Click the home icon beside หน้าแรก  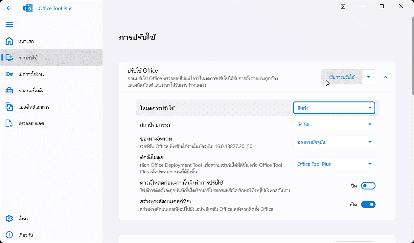[9, 41]
